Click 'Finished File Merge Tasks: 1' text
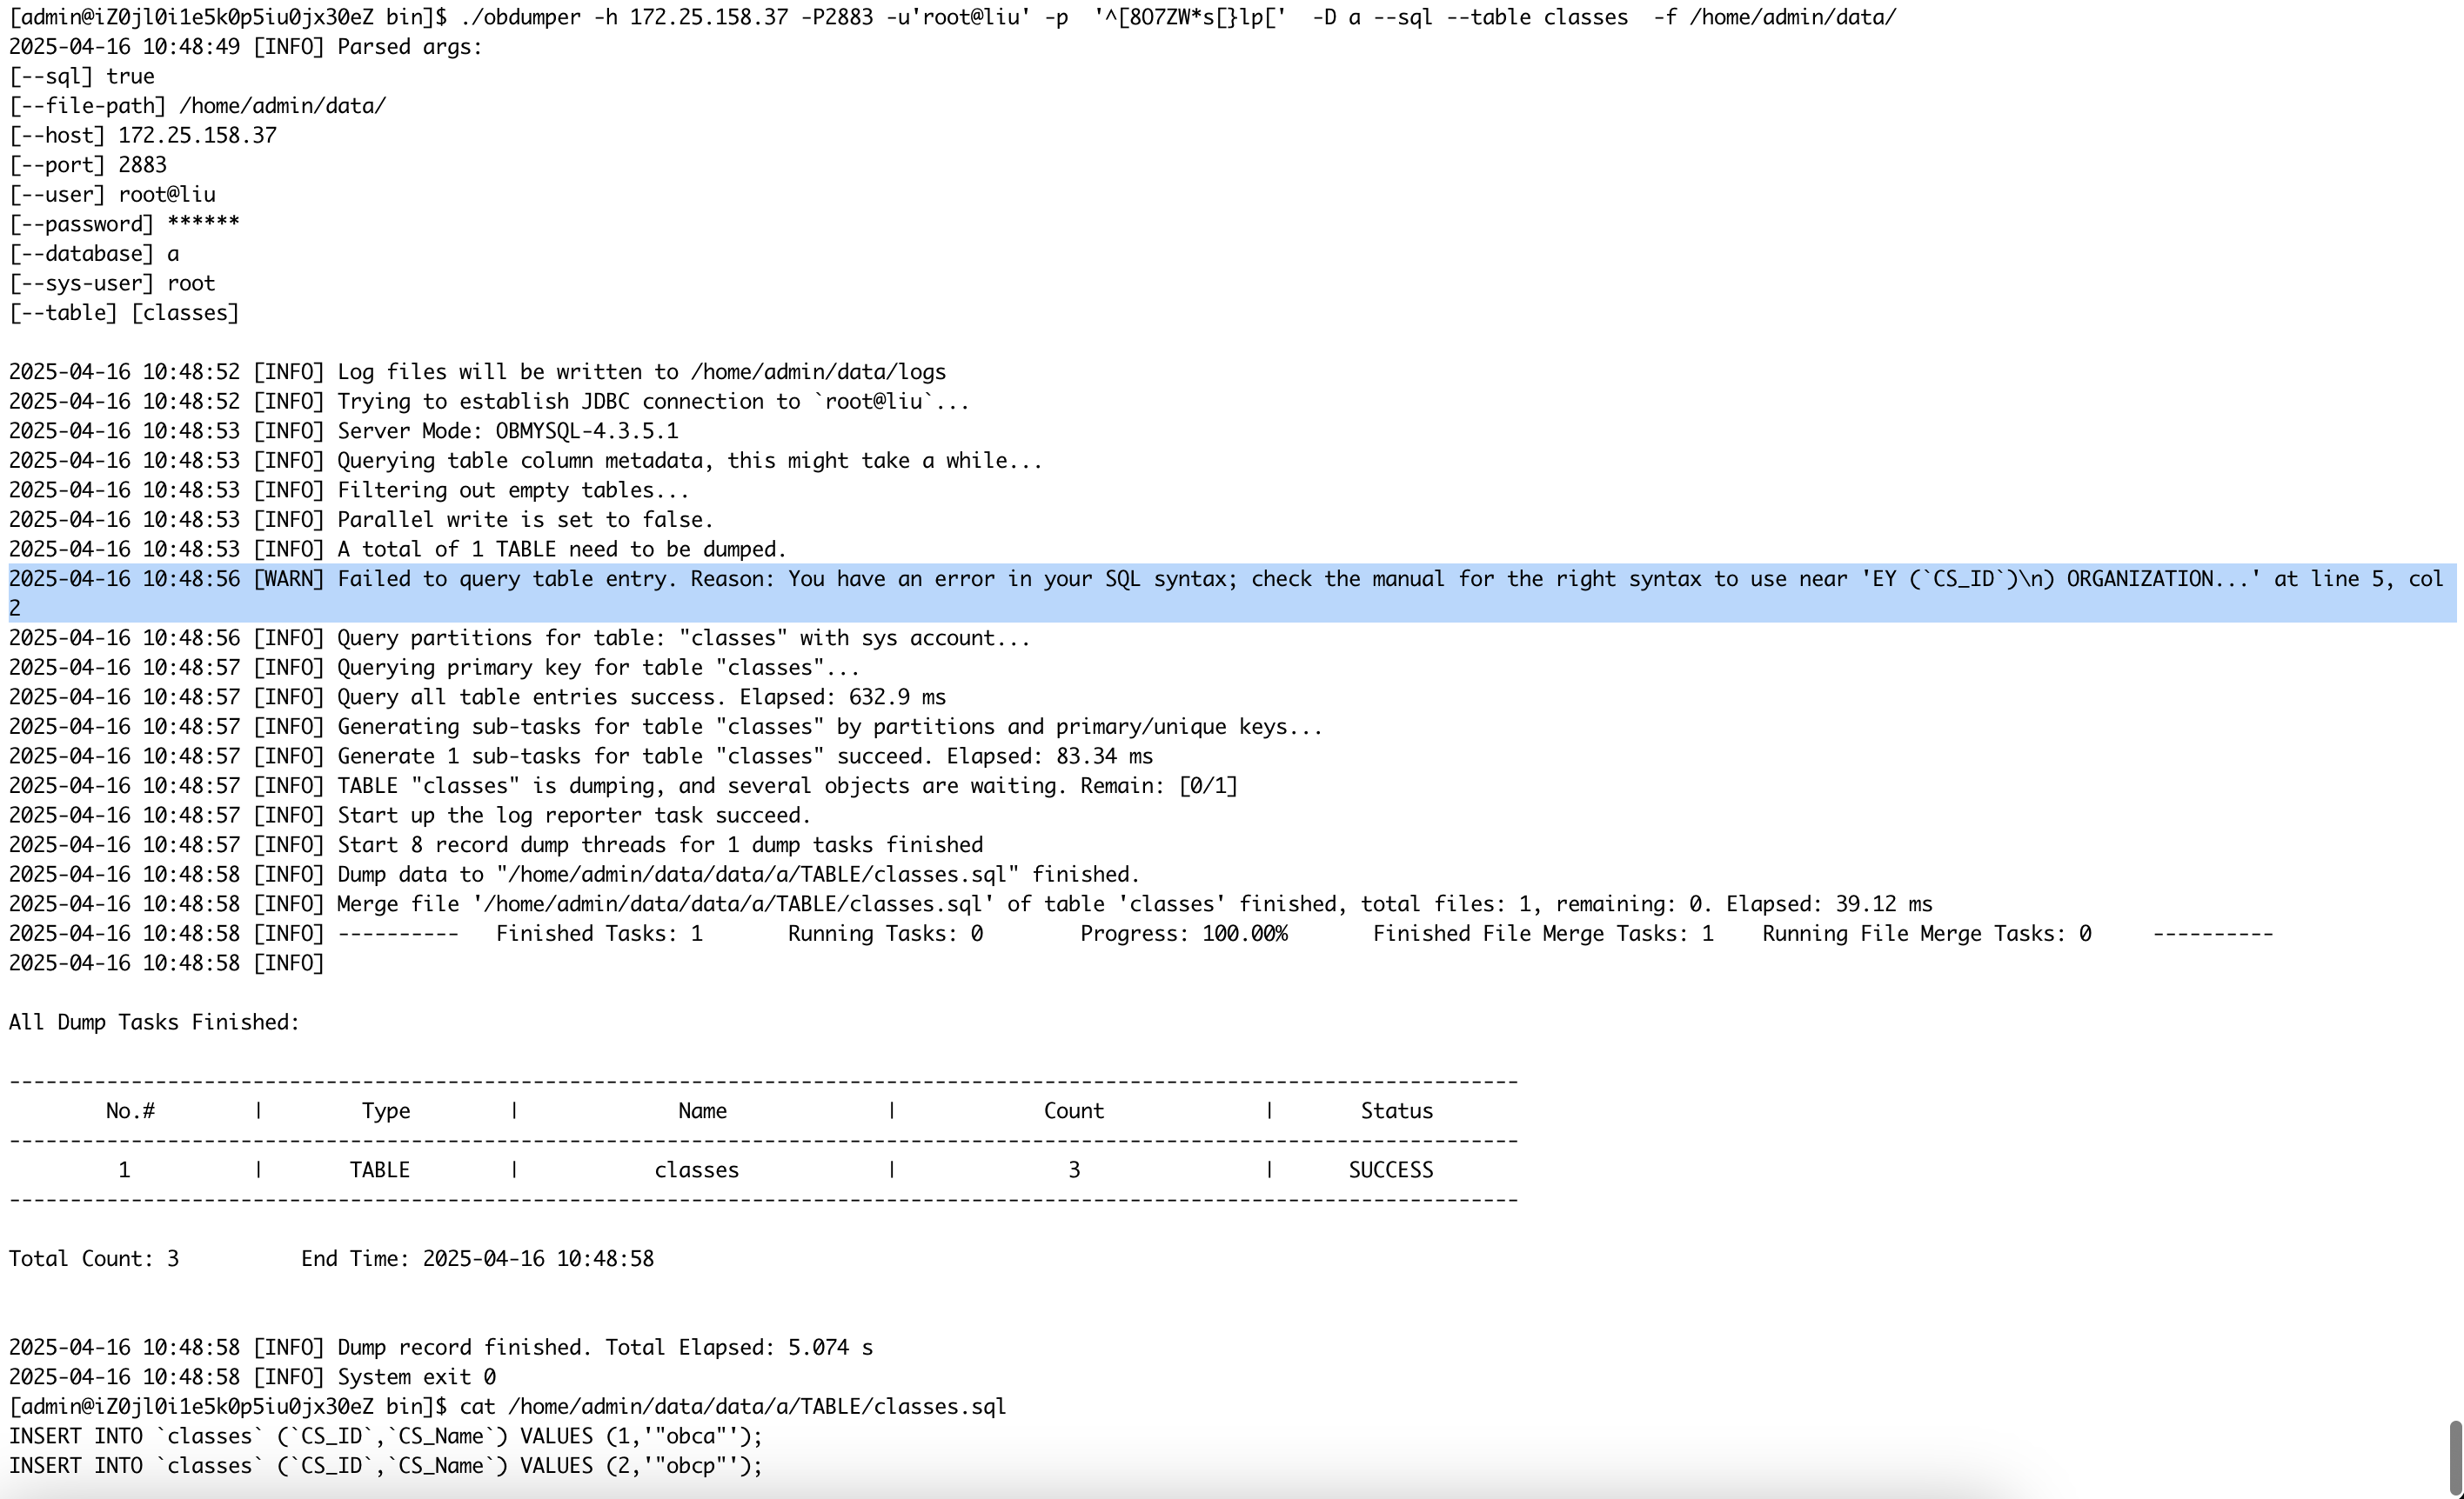This screenshot has height=1499, width=2464. pyautogui.click(x=1543, y=933)
